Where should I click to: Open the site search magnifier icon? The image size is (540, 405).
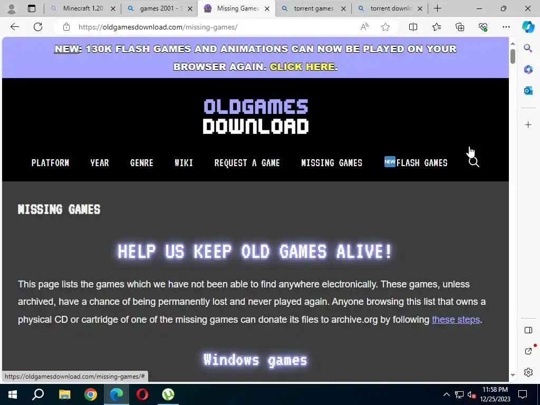click(474, 162)
